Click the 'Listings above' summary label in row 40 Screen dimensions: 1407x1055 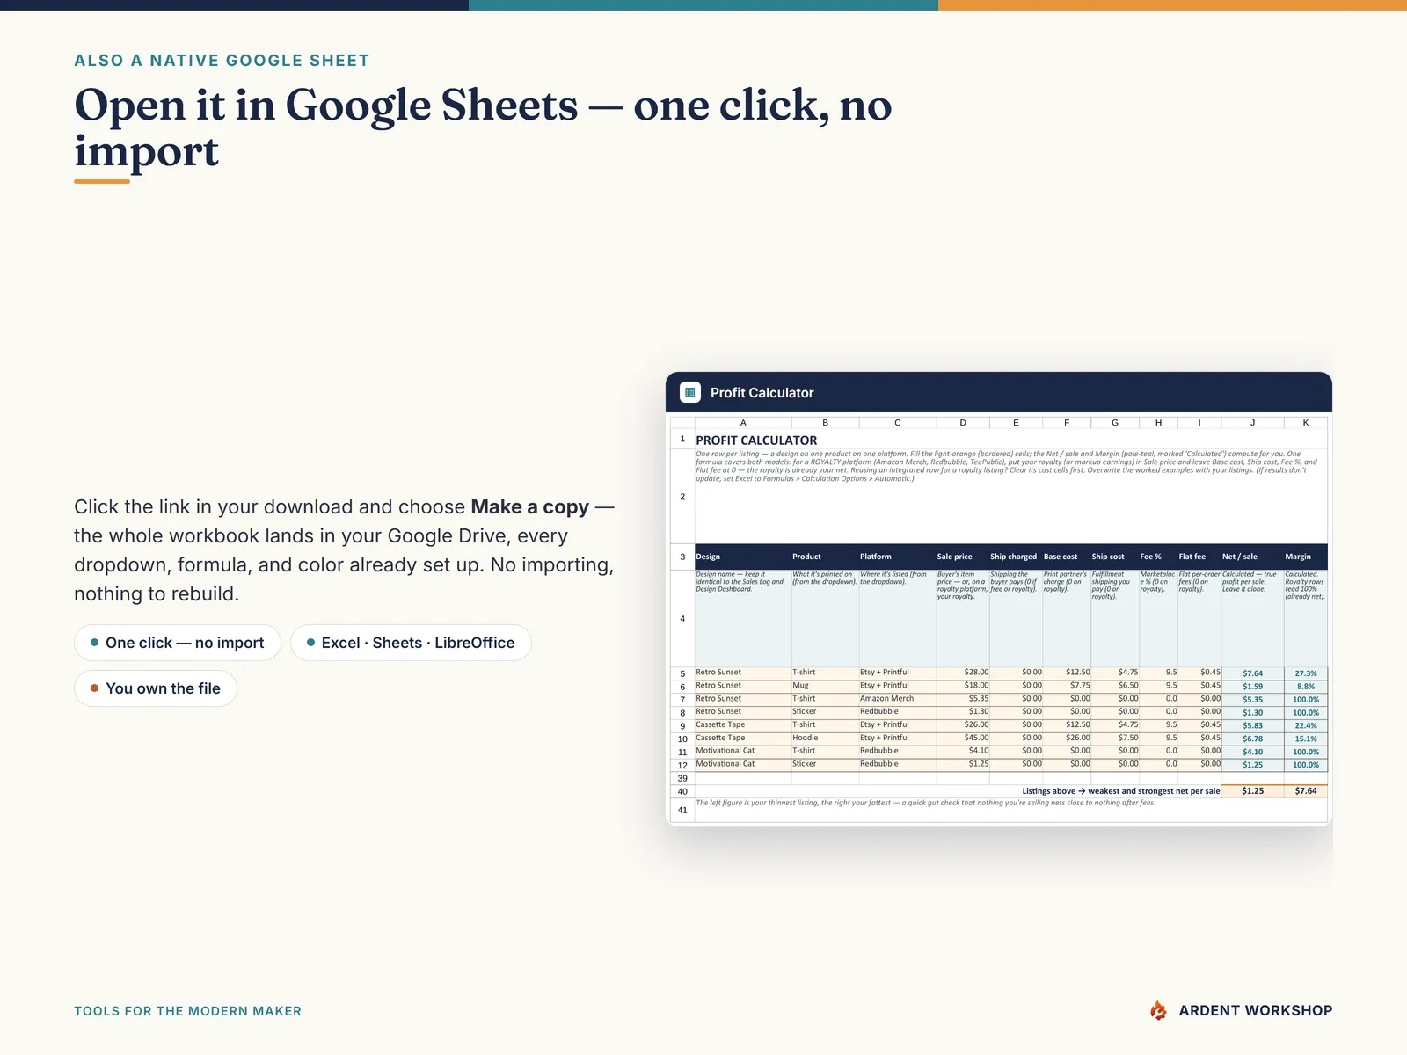coord(1120,791)
